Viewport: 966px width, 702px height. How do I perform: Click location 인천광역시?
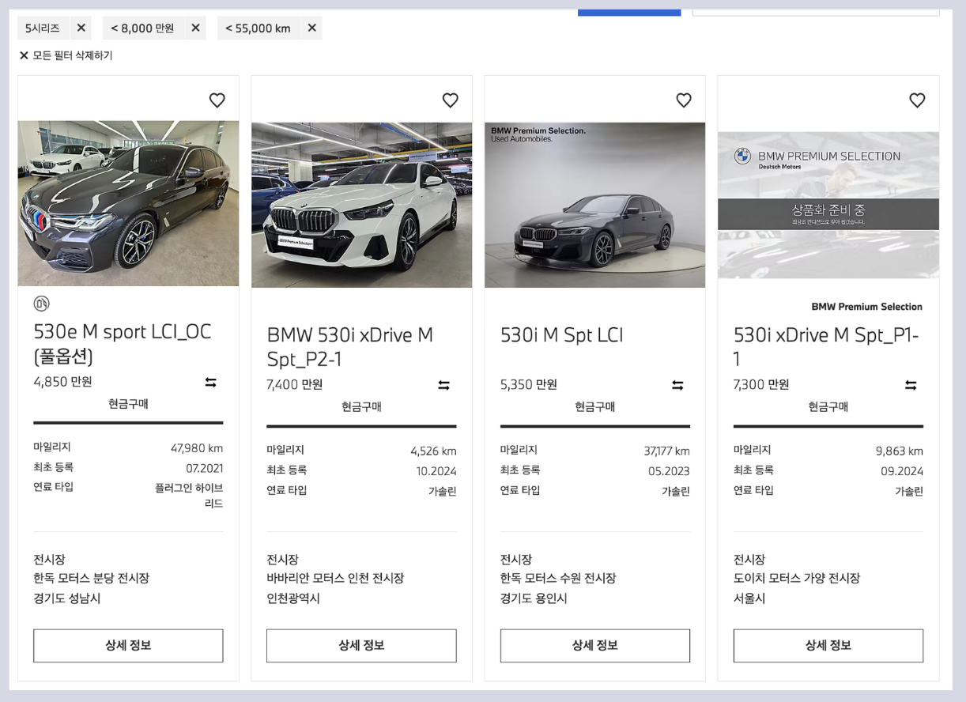coord(293,598)
